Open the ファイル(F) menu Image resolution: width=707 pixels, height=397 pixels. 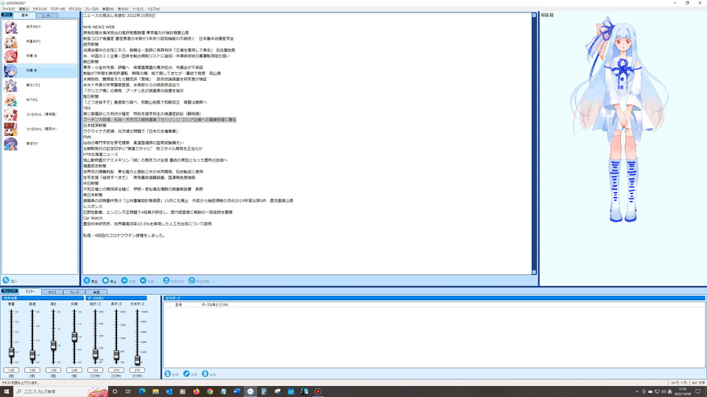[x=8, y=9]
